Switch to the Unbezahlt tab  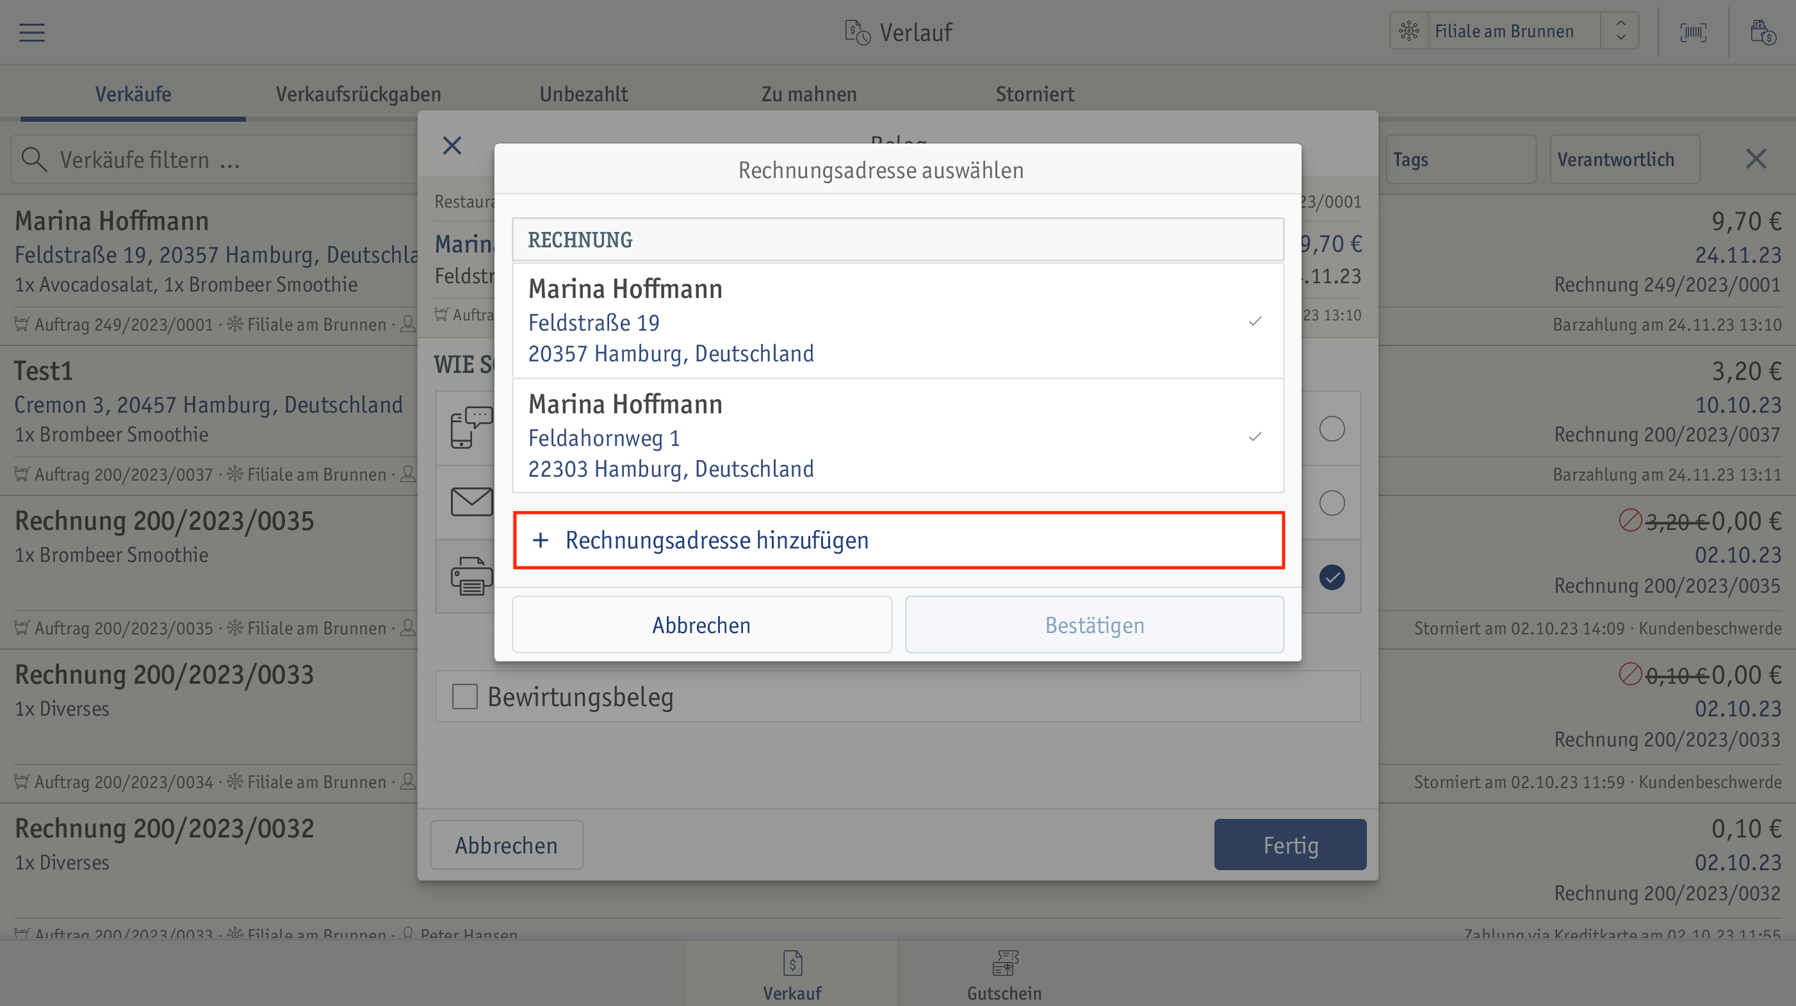584,94
